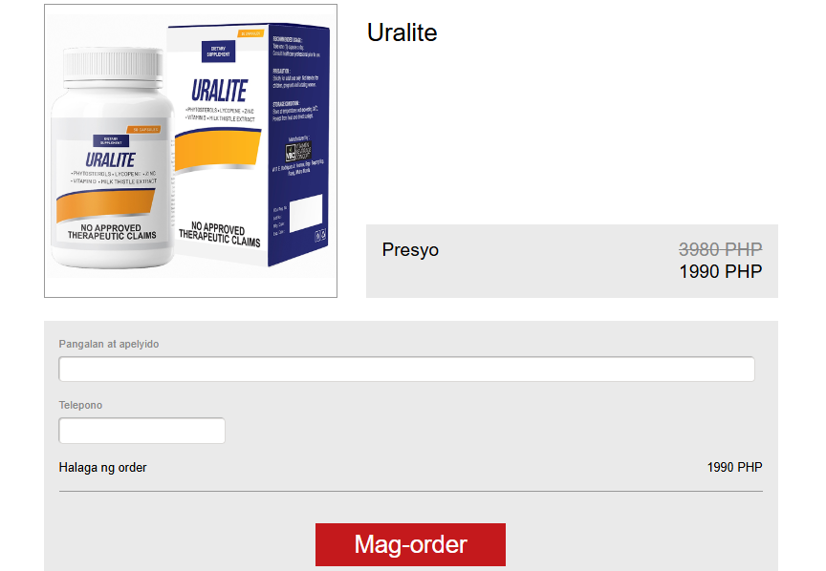826x571 pixels.
Task: Select the Telepono input box
Action: coord(141,431)
